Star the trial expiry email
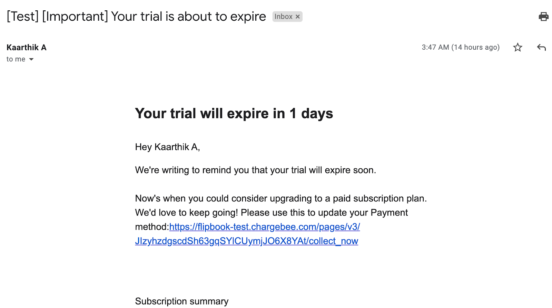552x308 pixels. (x=517, y=47)
